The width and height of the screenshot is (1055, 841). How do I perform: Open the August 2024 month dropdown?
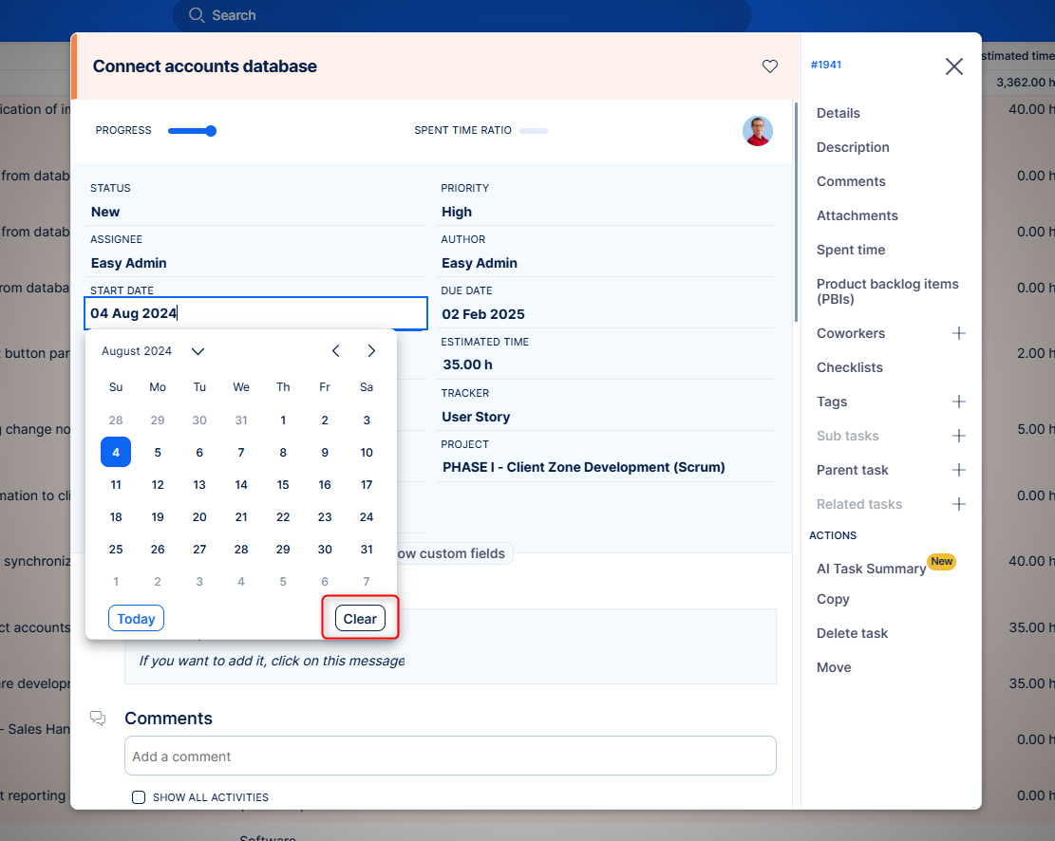pos(198,351)
